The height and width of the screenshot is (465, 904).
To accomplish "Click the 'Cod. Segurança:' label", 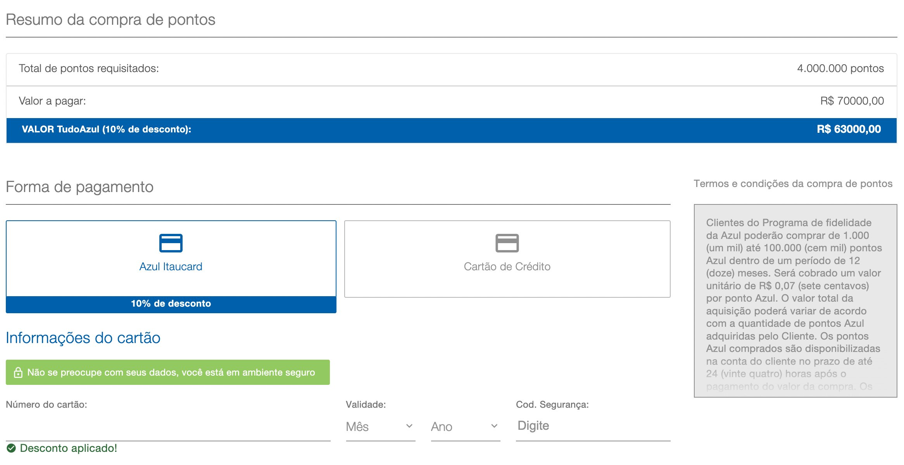I will pyautogui.click(x=552, y=405).
